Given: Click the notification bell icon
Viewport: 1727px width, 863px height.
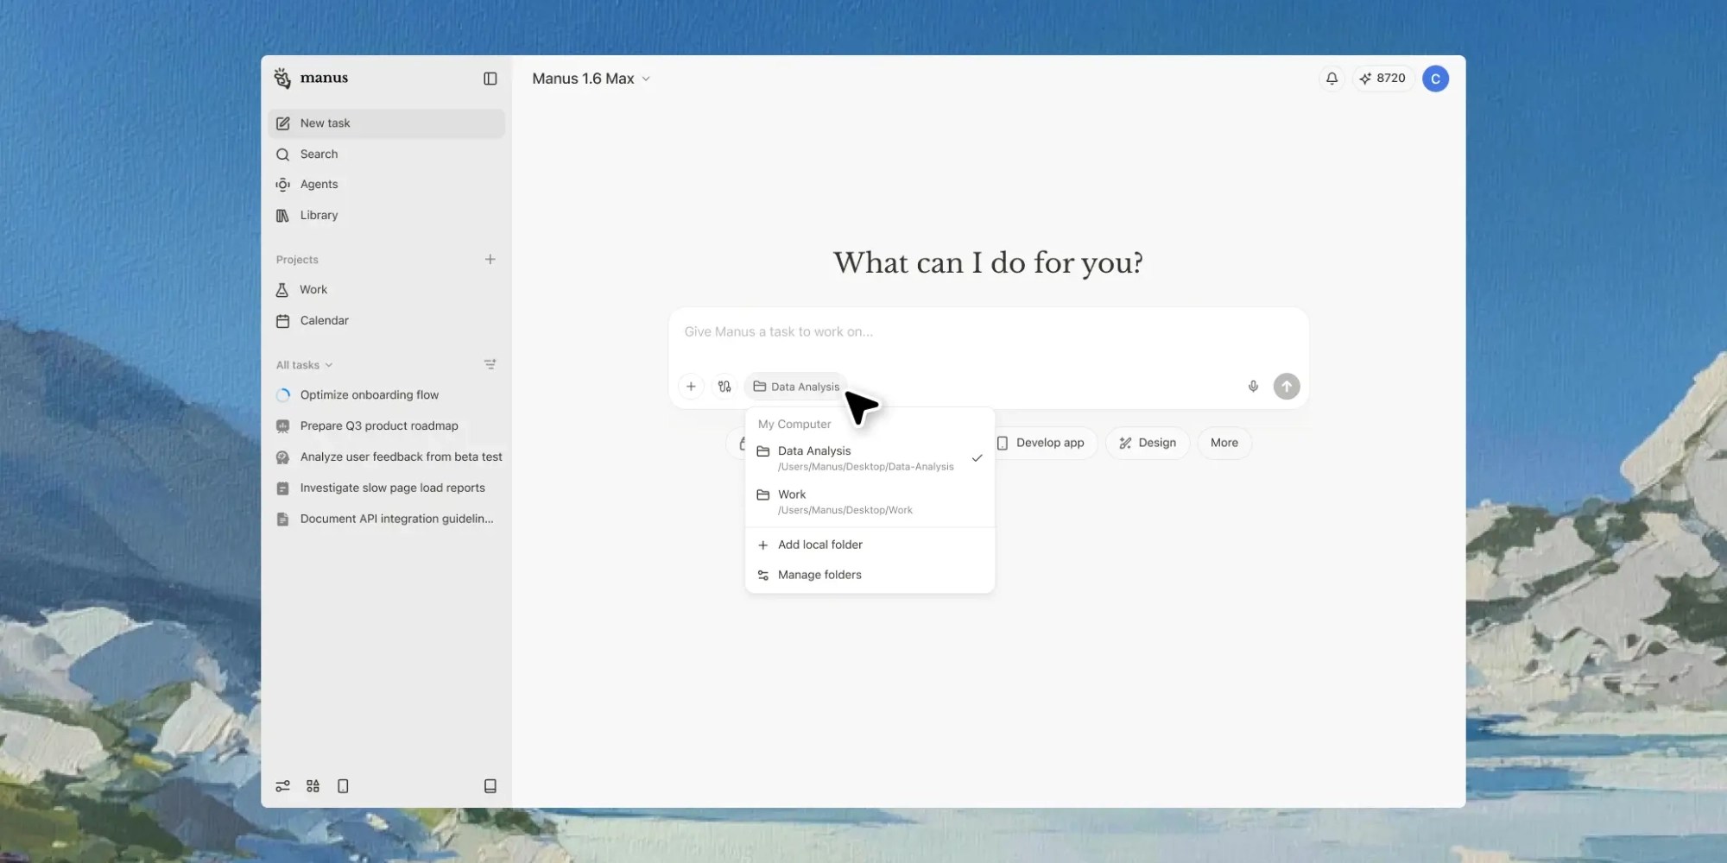Looking at the screenshot, I should 1332,79.
